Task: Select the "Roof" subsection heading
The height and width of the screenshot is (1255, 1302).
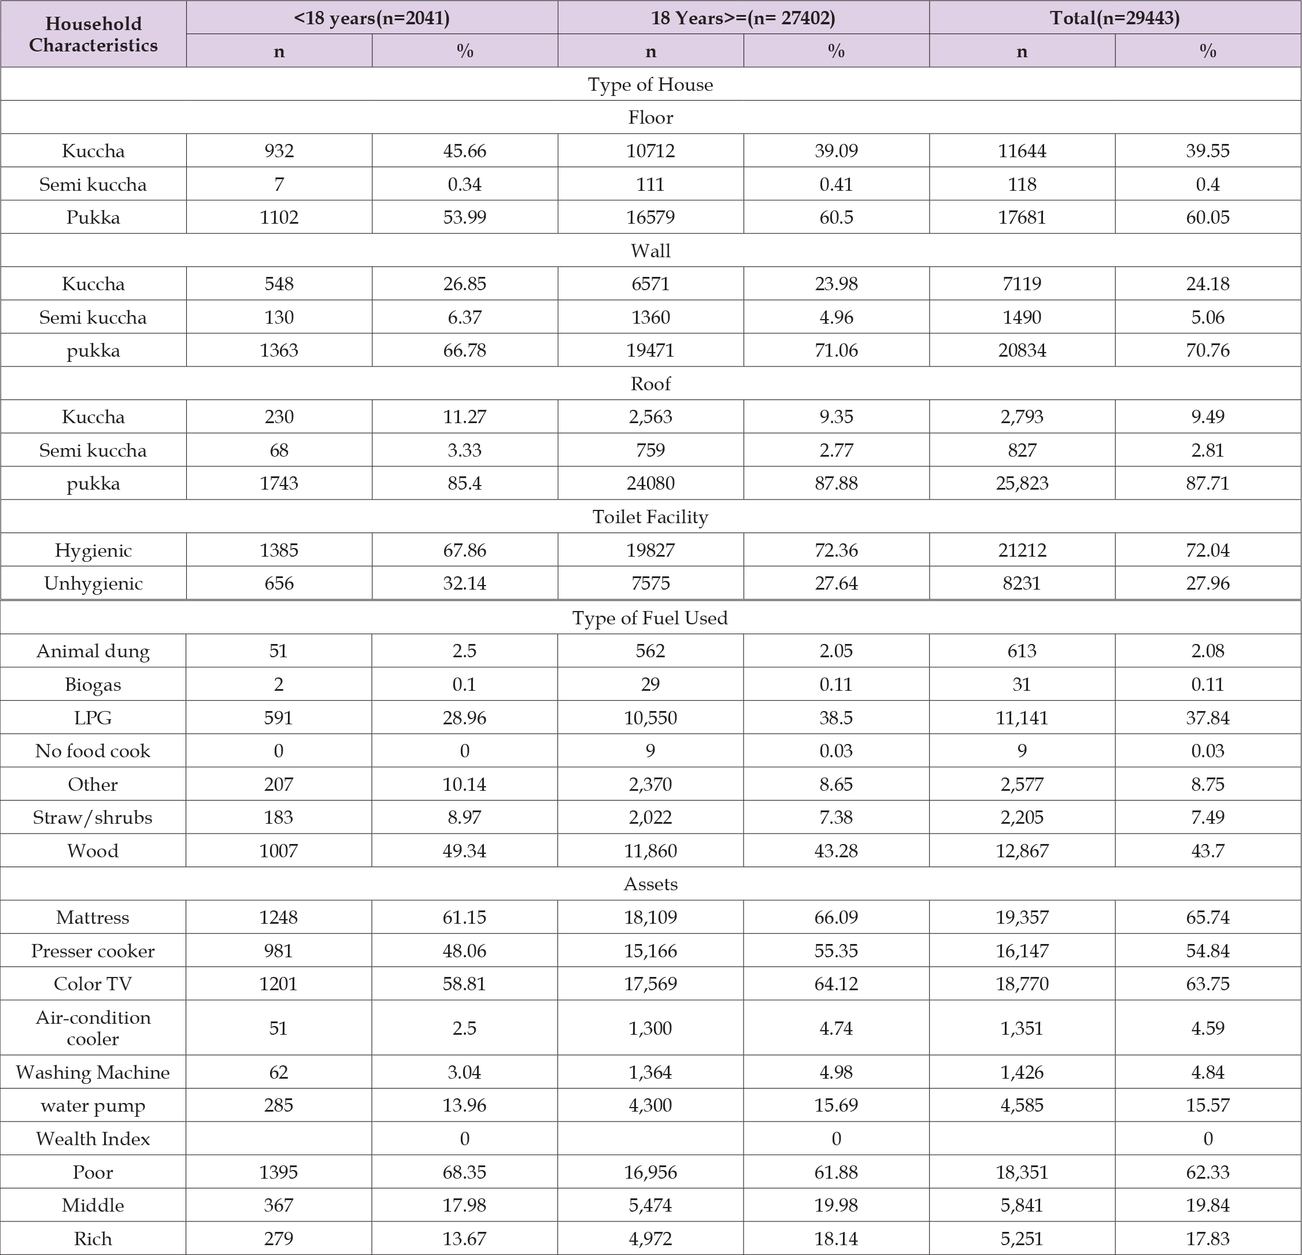Action: point(650,383)
